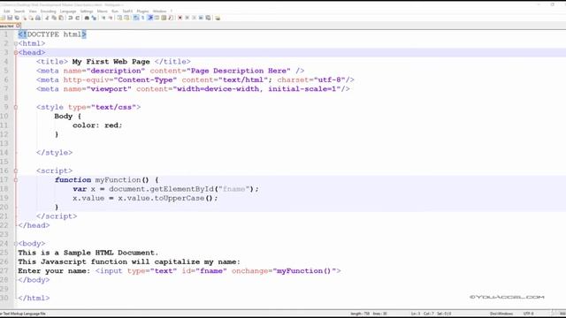Click the 'UTF-8' encoding status entry

coord(528,314)
